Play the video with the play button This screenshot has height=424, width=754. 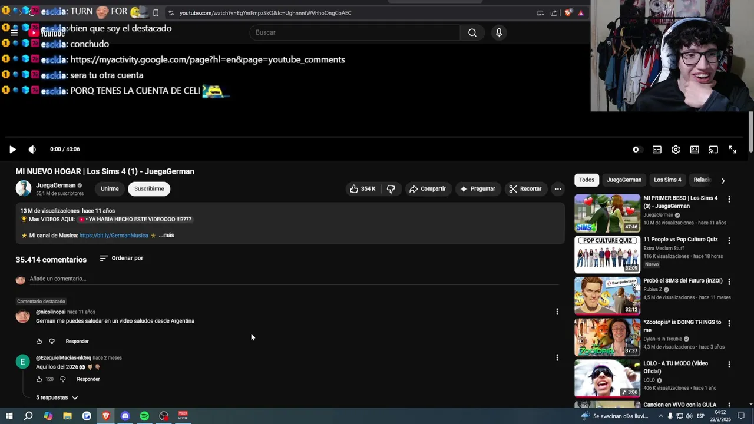(12, 150)
